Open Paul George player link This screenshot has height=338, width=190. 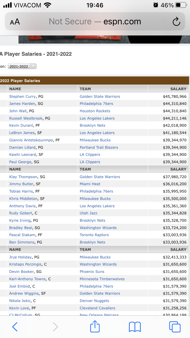[20, 162]
